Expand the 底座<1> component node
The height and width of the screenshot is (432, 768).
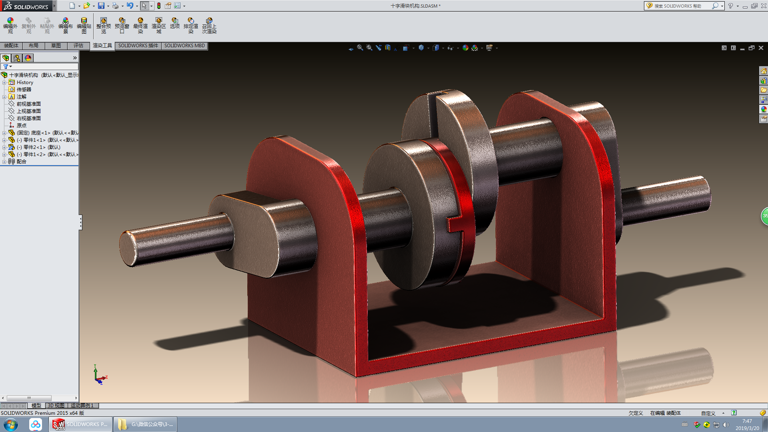pos(4,133)
